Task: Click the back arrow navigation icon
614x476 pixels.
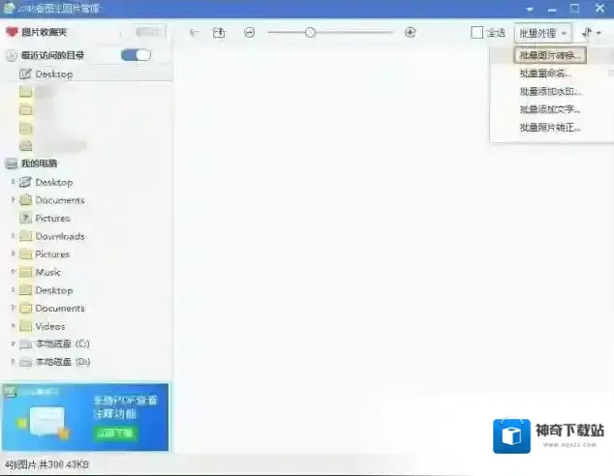Action: point(195,33)
